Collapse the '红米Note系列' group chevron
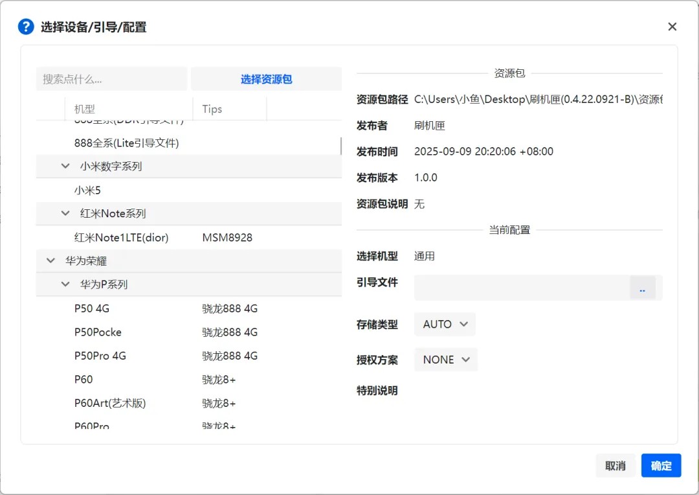Viewport: 699px width, 495px height. pos(65,213)
